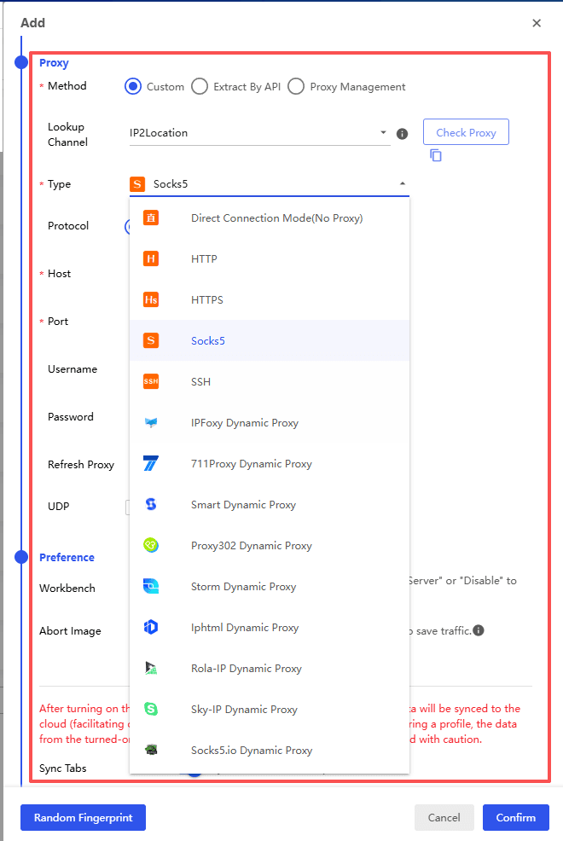Choose the SSH proxy type
Screen dimensions: 563x841
point(270,381)
